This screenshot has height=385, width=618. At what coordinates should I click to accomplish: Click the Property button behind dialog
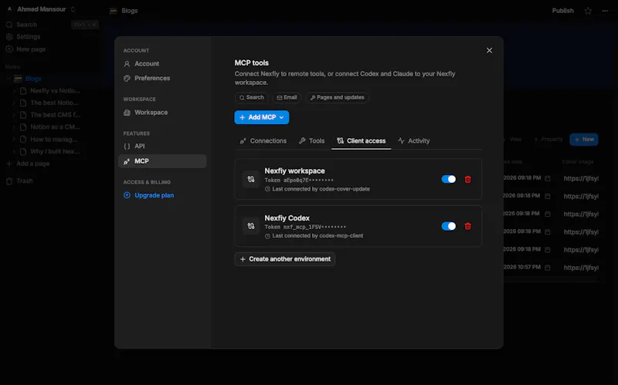(548, 140)
